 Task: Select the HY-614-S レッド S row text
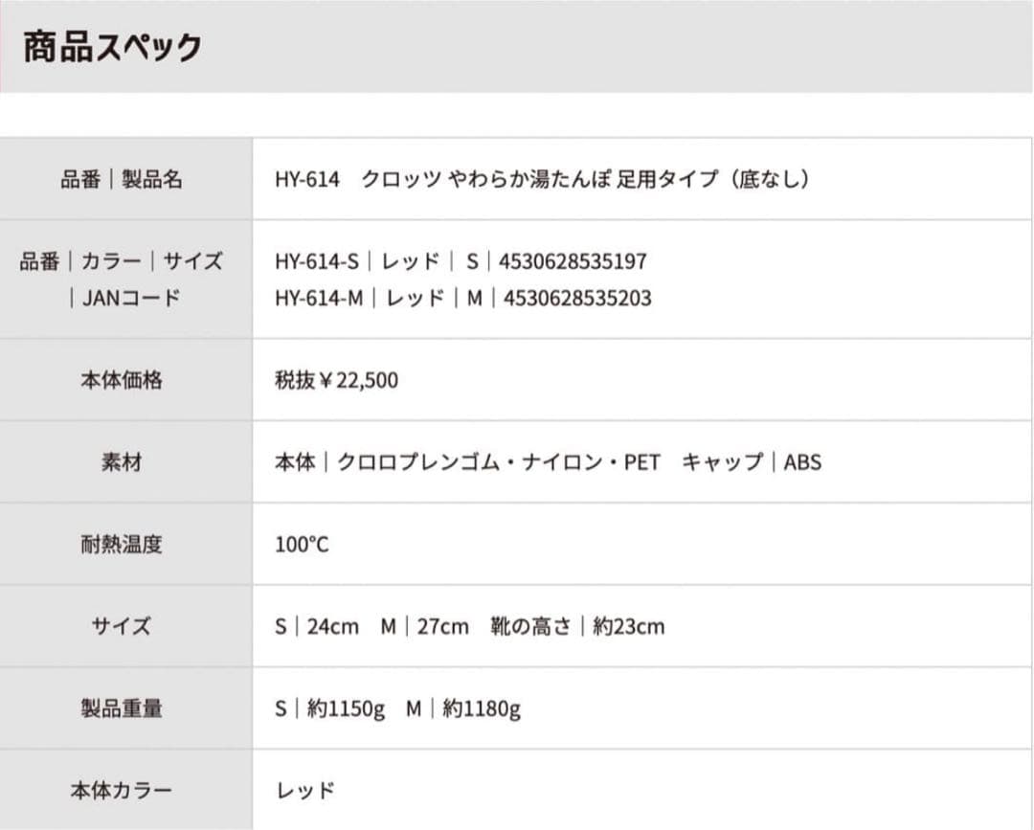(x=461, y=261)
